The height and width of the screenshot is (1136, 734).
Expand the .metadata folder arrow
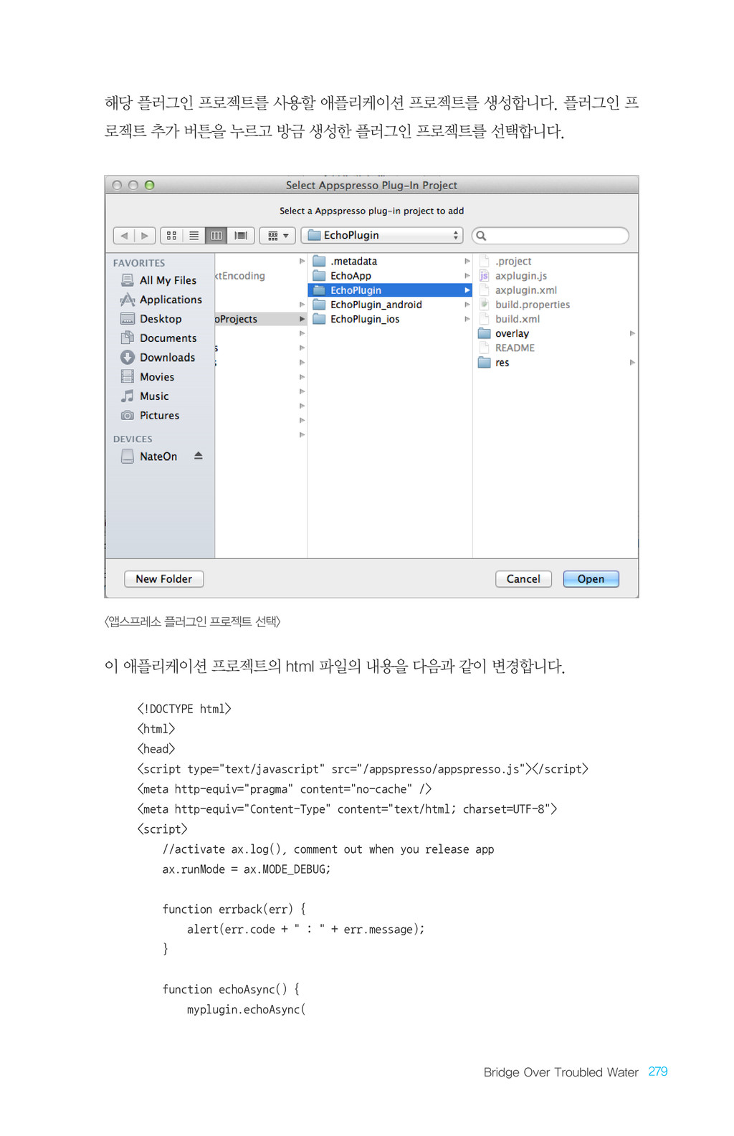pos(467,261)
